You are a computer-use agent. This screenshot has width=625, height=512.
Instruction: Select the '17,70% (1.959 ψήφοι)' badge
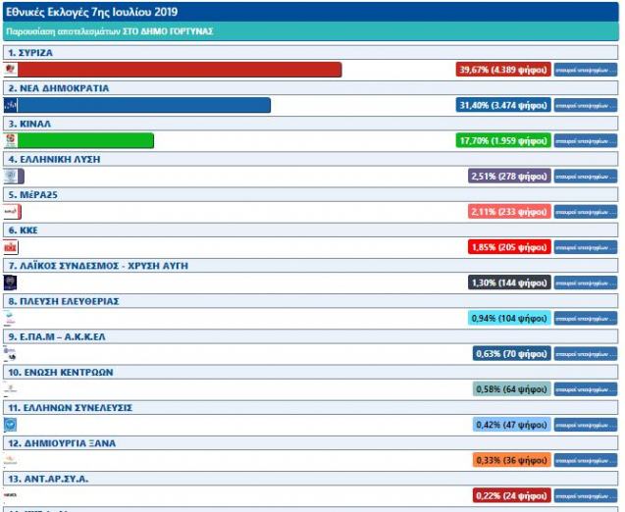pyautogui.click(x=503, y=140)
